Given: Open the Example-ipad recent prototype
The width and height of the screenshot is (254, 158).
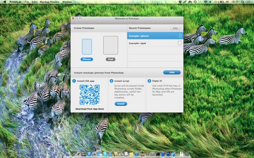Looking at the screenshot, I should tap(155, 43).
